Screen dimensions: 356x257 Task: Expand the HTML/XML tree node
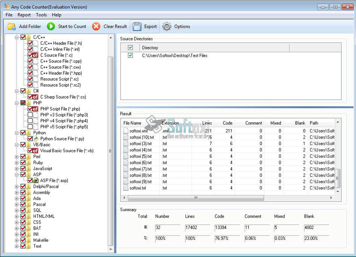[17, 216]
